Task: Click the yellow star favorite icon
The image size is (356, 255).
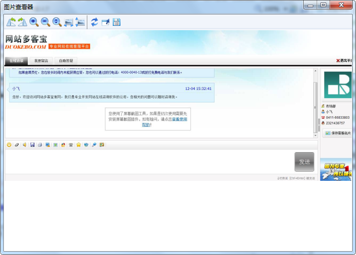Action: 78,144
